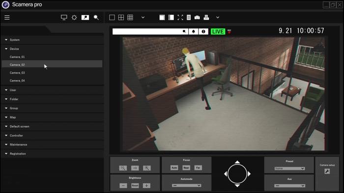Decrease brightness with the minus button
344x193 pixels.
123,186
